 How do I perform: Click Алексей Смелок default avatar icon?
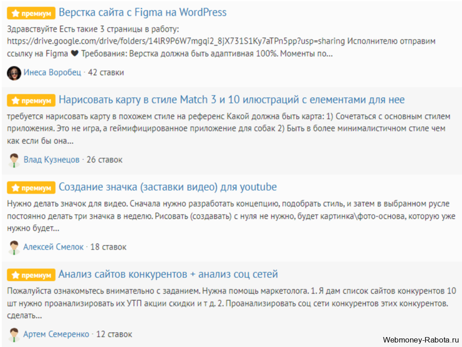pyautogui.click(x=14, y=247)
